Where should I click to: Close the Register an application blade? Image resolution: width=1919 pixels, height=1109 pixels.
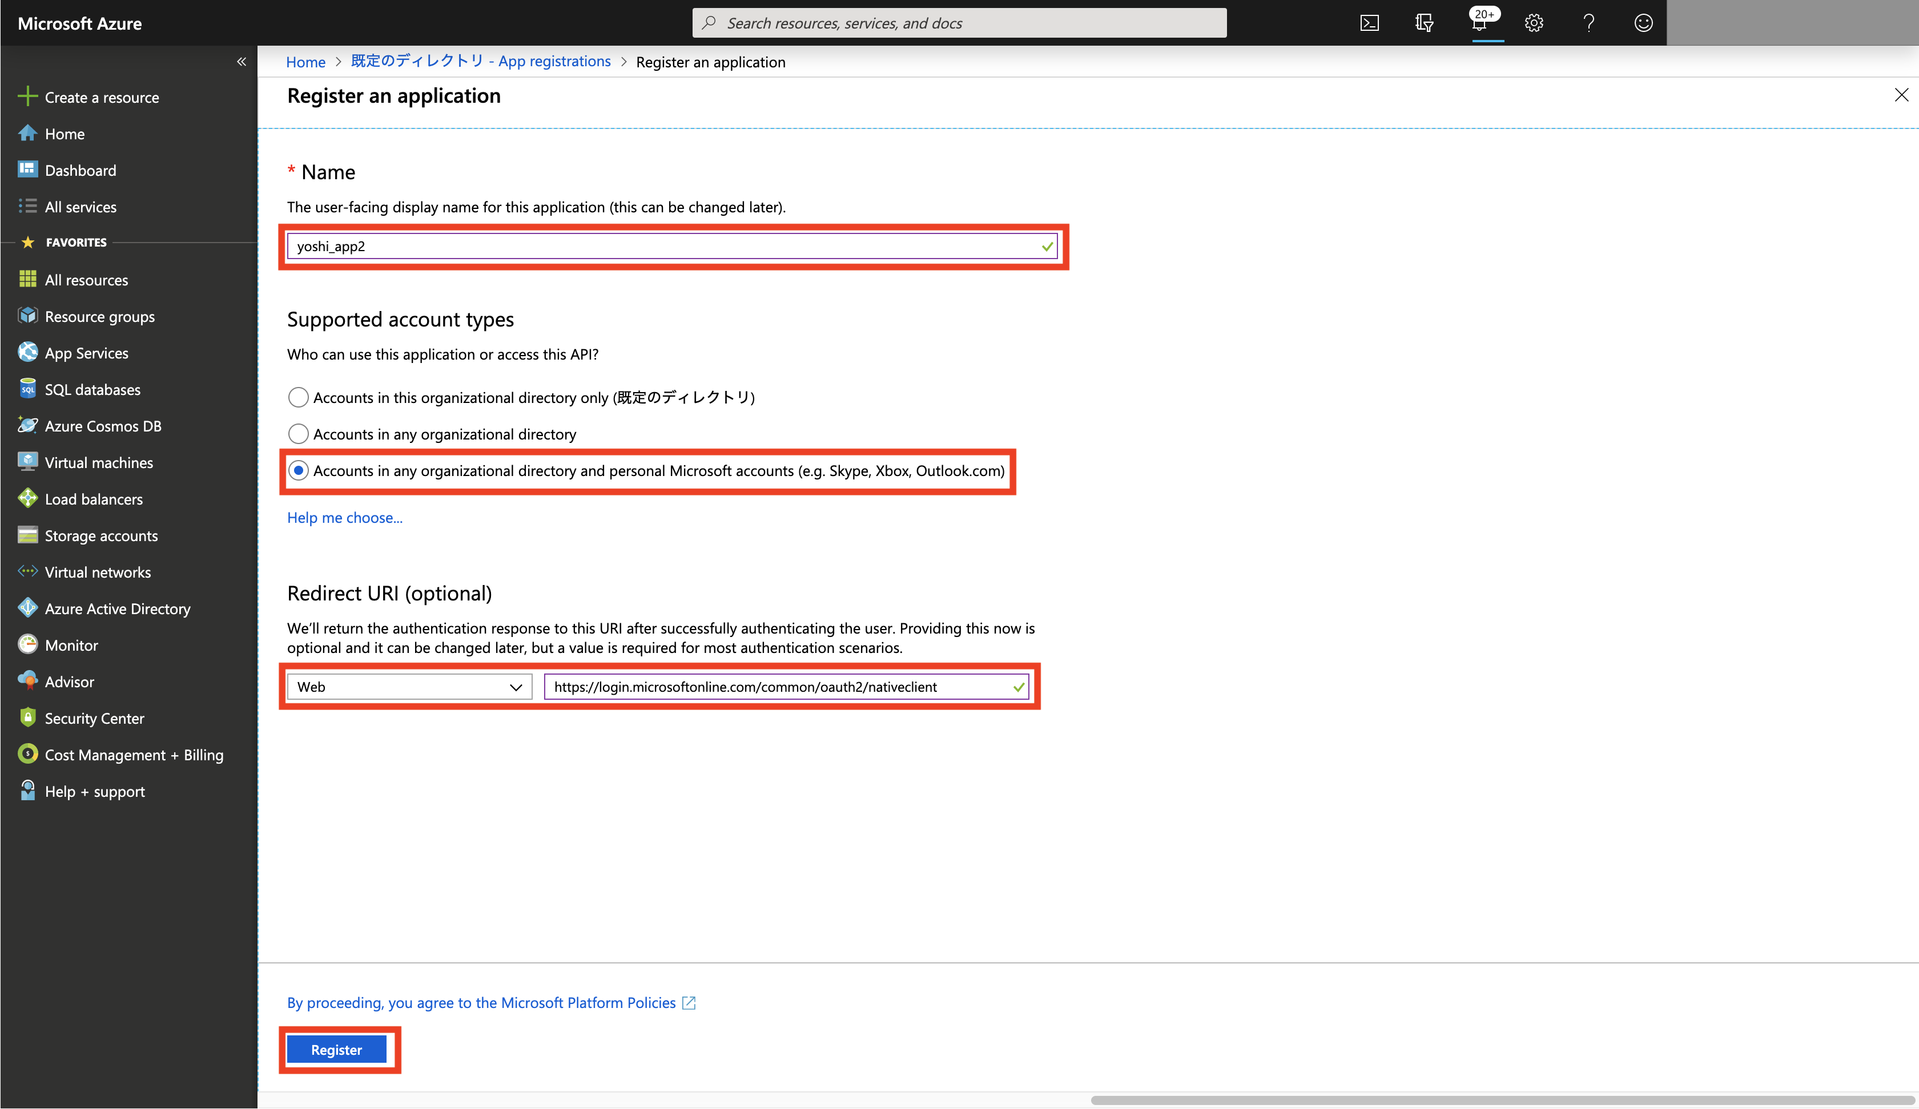[1901, 95]
